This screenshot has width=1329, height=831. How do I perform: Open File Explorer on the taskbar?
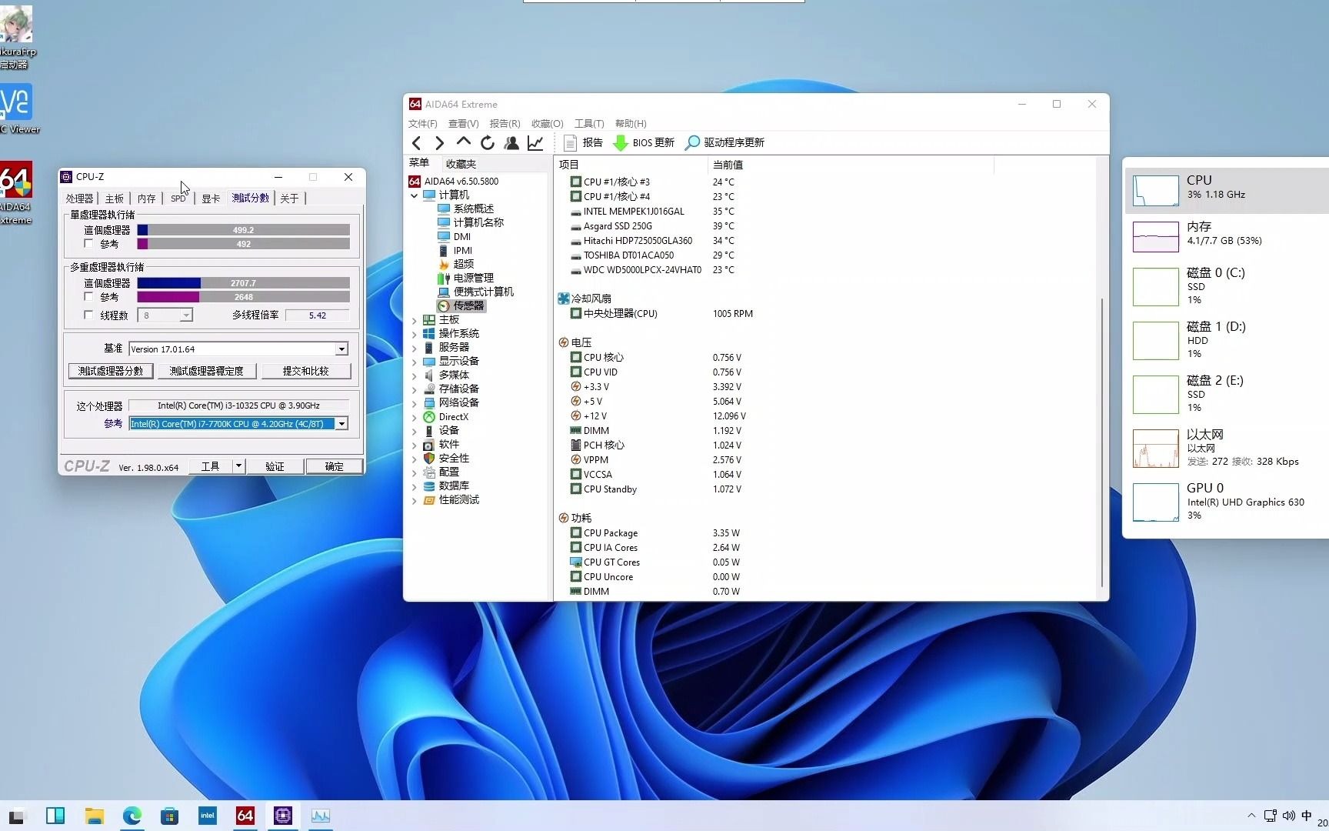pyautogui.click(x=95, y=816)
